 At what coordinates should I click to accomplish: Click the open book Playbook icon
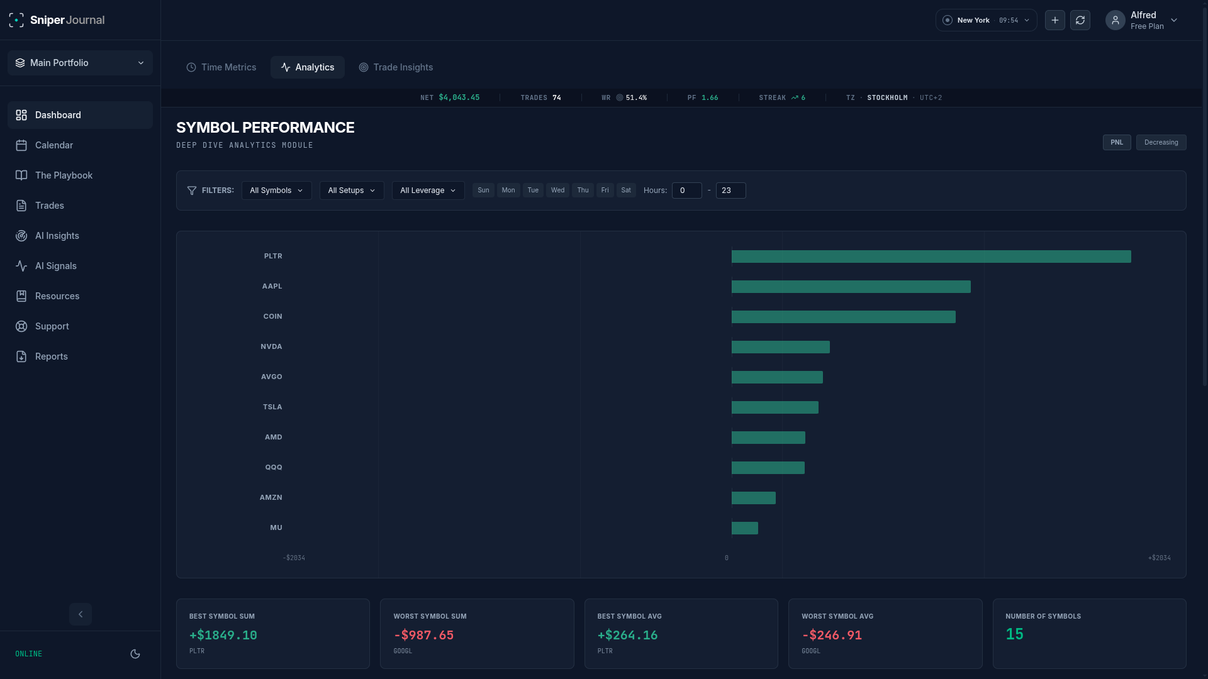[21, 175]
